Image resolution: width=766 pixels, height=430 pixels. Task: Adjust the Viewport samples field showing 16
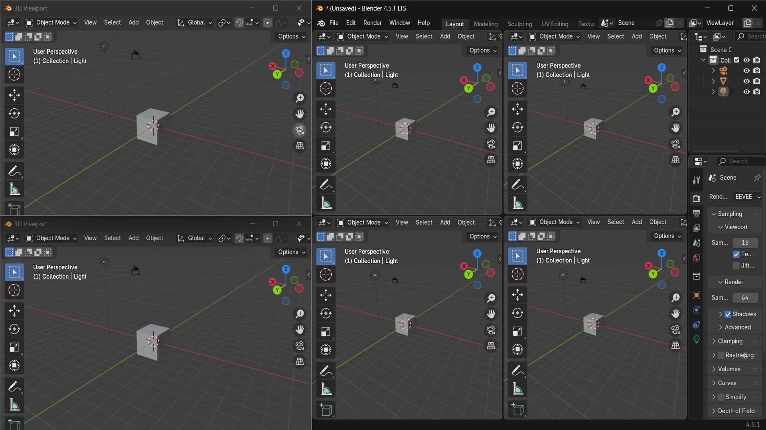click(x=745, y=242)
